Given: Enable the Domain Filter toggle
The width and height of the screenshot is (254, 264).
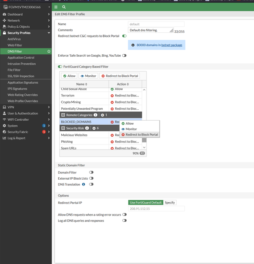Looking at the screenshot, I should tap(91, 172).
